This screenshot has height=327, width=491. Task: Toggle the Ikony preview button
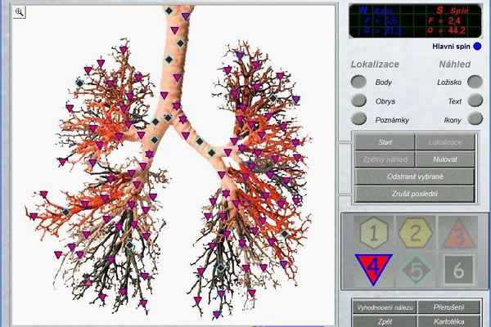pyautogui.click(x=475, y=119)
